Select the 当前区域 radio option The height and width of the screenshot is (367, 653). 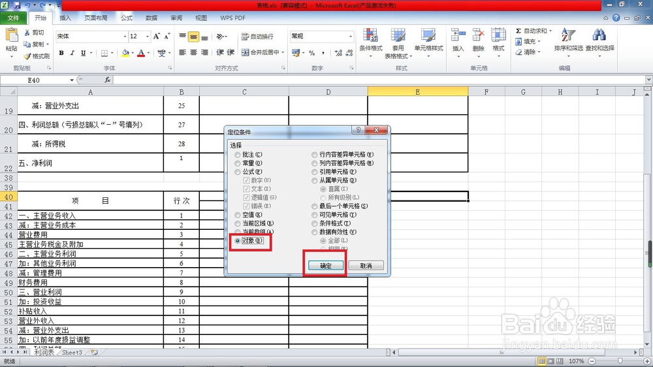pos(238,224)
